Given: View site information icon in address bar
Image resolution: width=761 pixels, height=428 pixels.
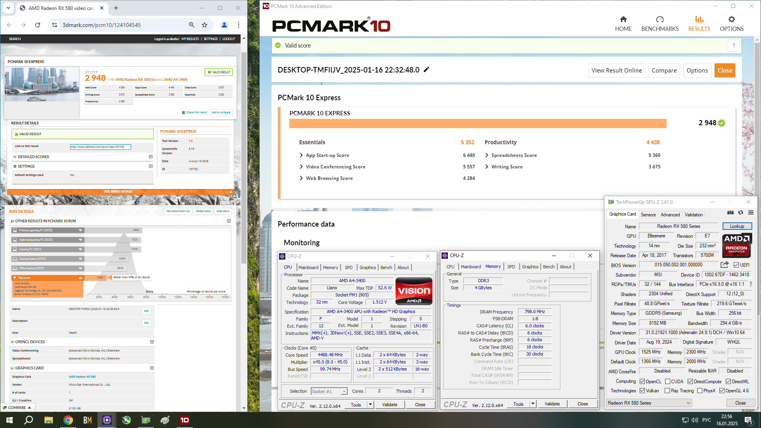Looking at the screenshot, I should click(55, 25).
